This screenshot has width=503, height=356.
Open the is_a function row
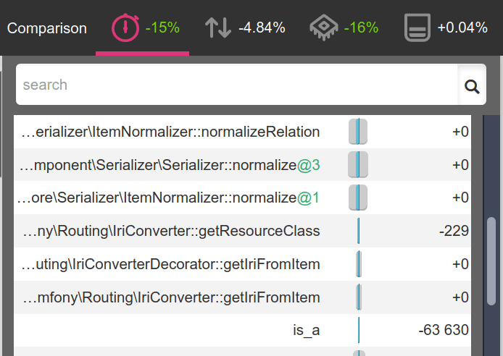point(306,330)
